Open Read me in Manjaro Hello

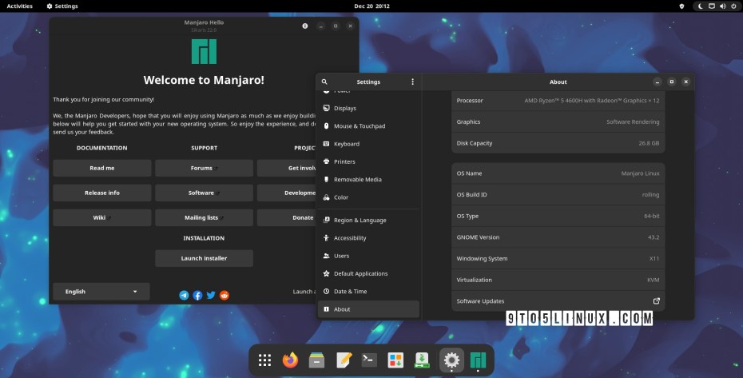[102, 168]
